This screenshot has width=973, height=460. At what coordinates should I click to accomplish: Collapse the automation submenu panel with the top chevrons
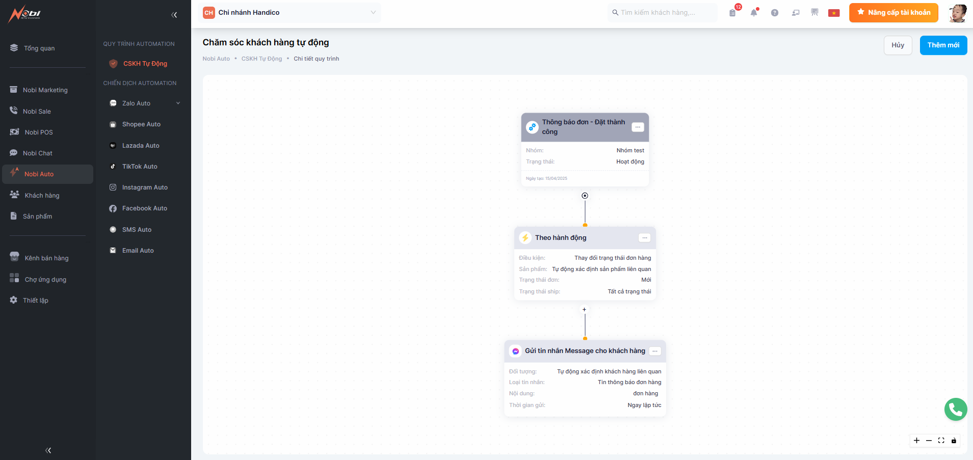[x=174, y=15]
